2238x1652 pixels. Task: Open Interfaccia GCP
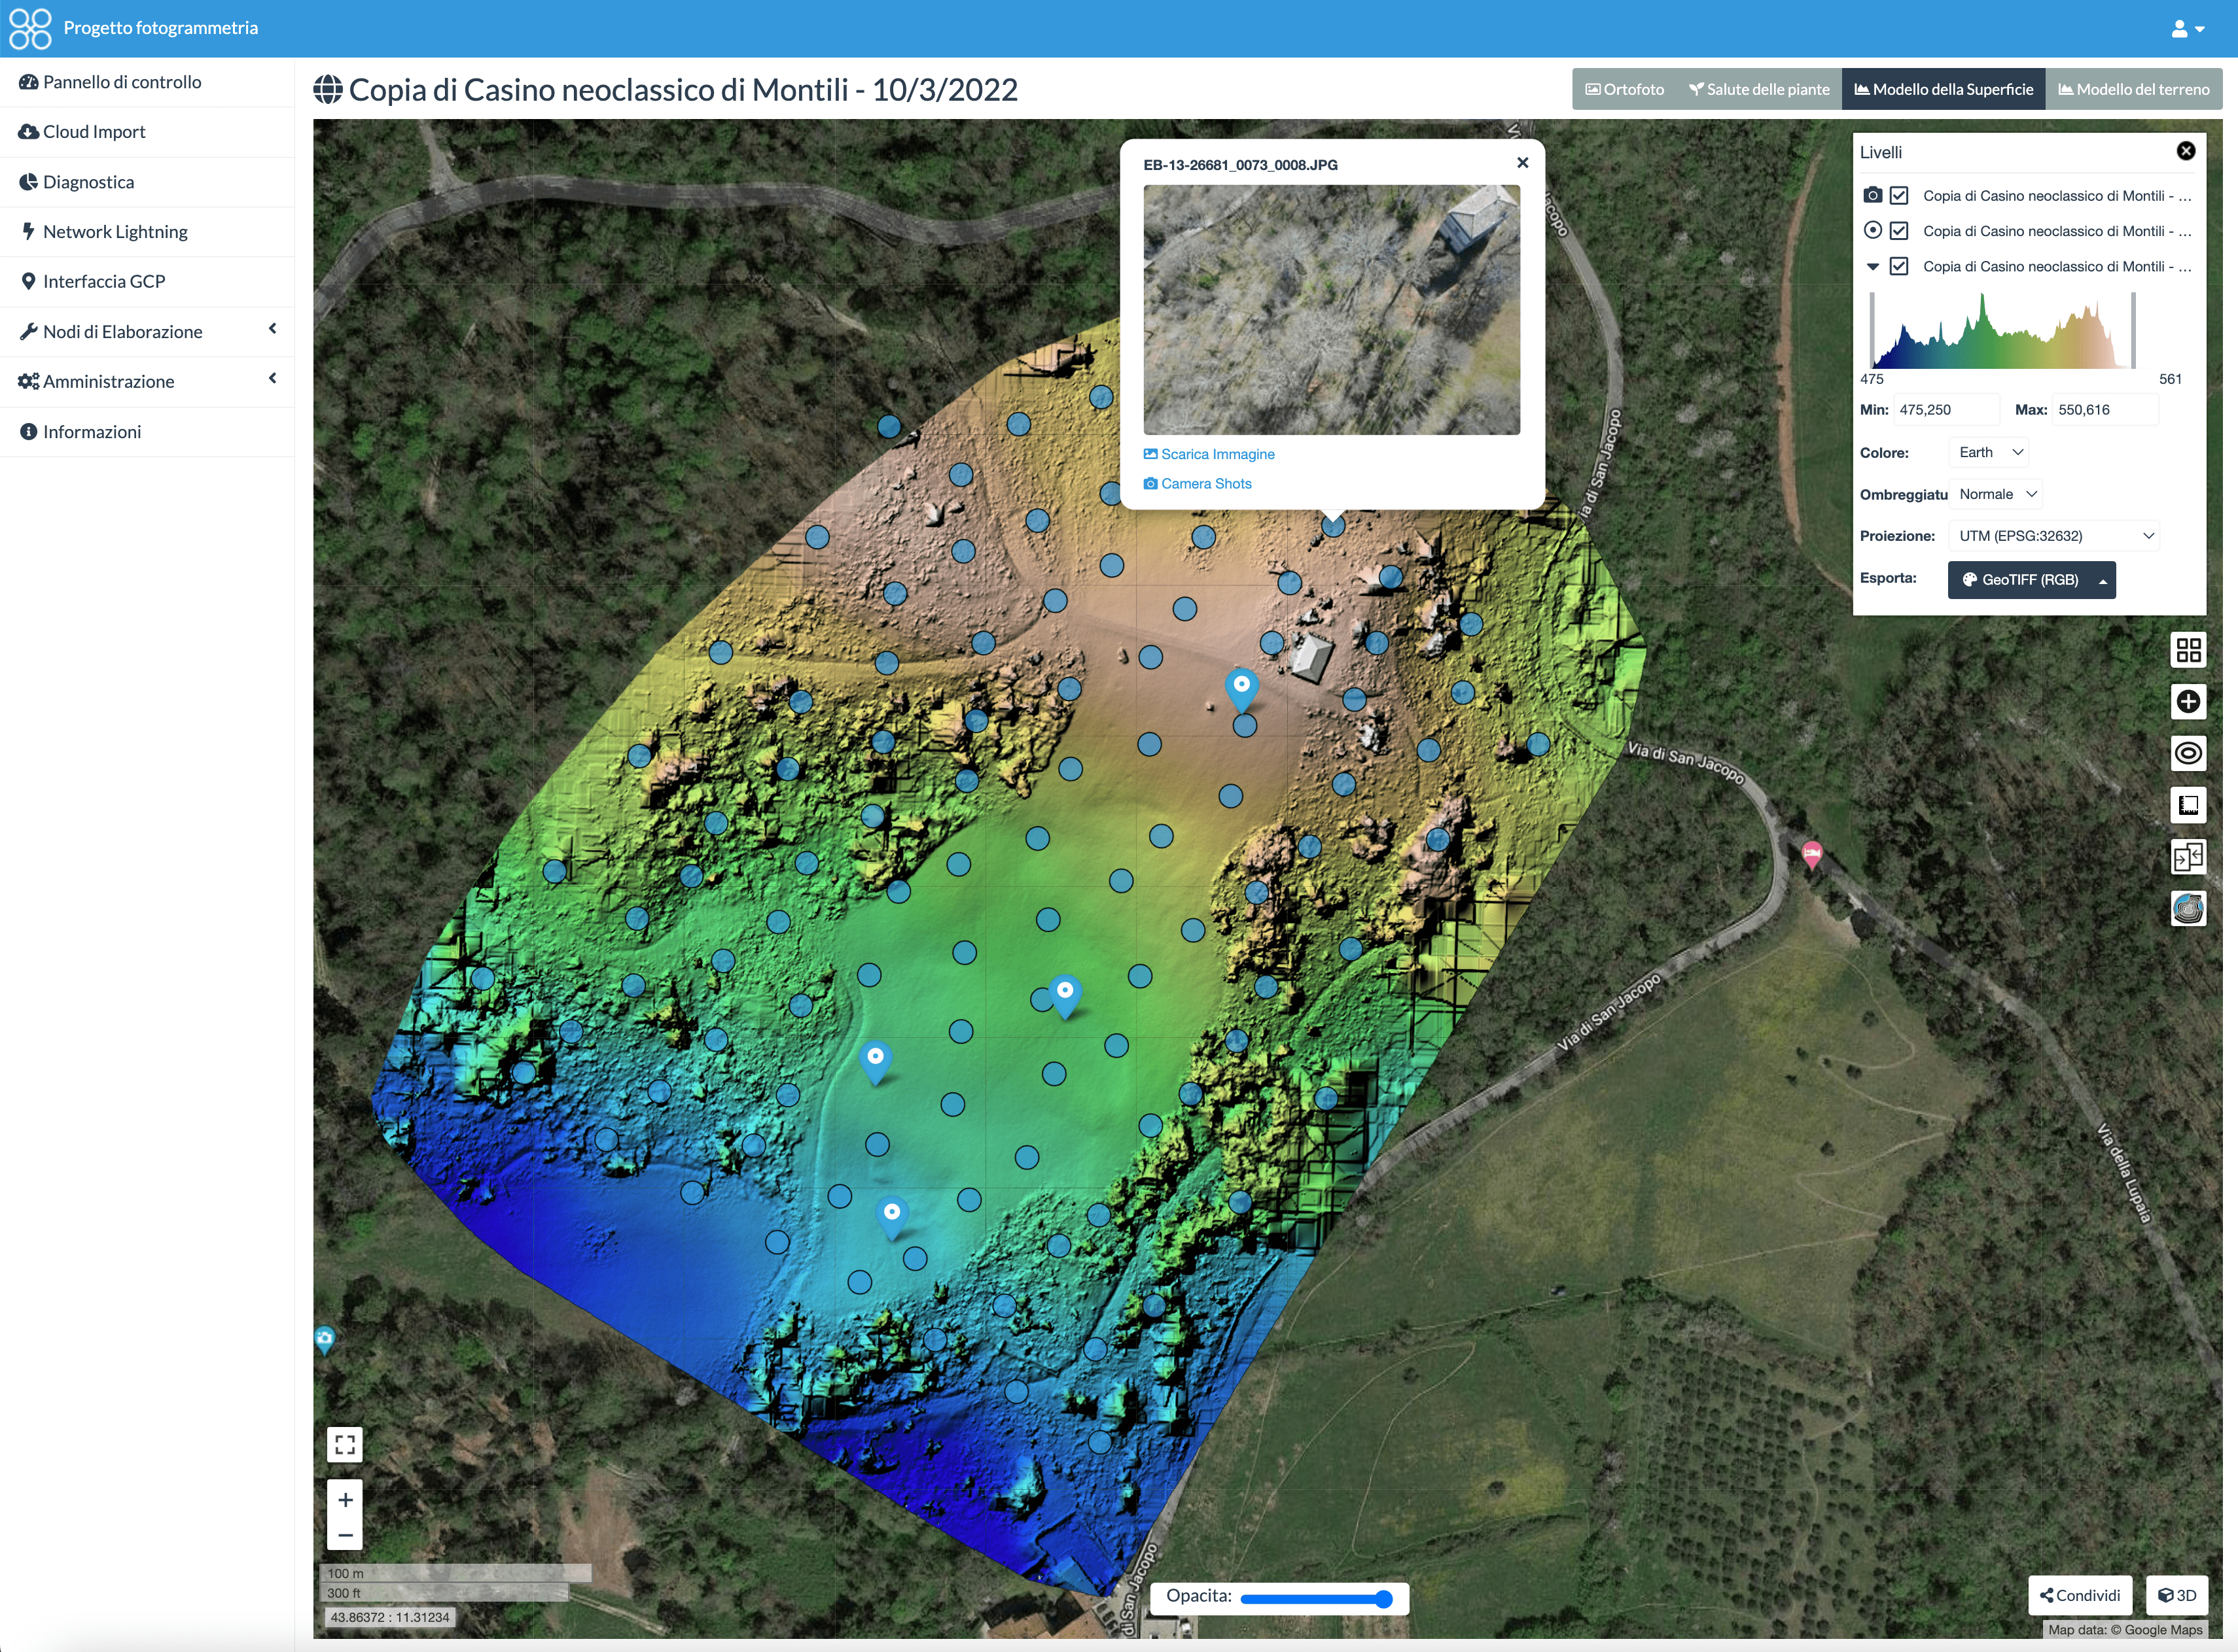click(147, 282)
